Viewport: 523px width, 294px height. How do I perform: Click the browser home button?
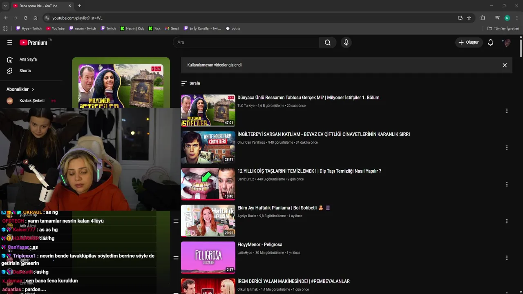pos(35,18)
